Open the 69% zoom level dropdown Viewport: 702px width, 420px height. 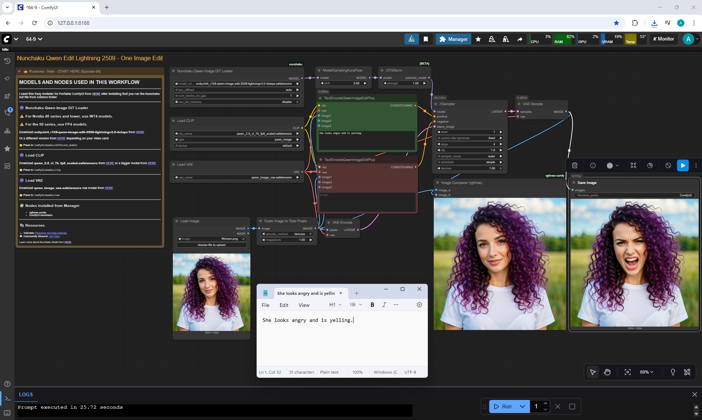point(646,372)
